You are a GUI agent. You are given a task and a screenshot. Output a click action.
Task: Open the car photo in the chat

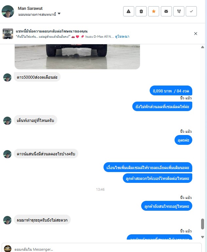[x=77, y=57]
